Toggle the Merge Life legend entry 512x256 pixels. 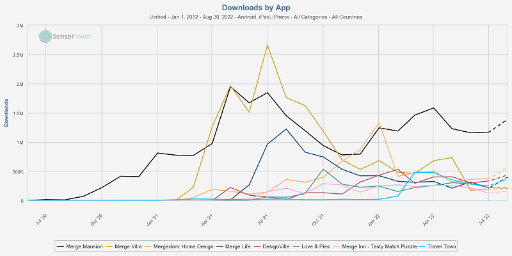[233, 246]
